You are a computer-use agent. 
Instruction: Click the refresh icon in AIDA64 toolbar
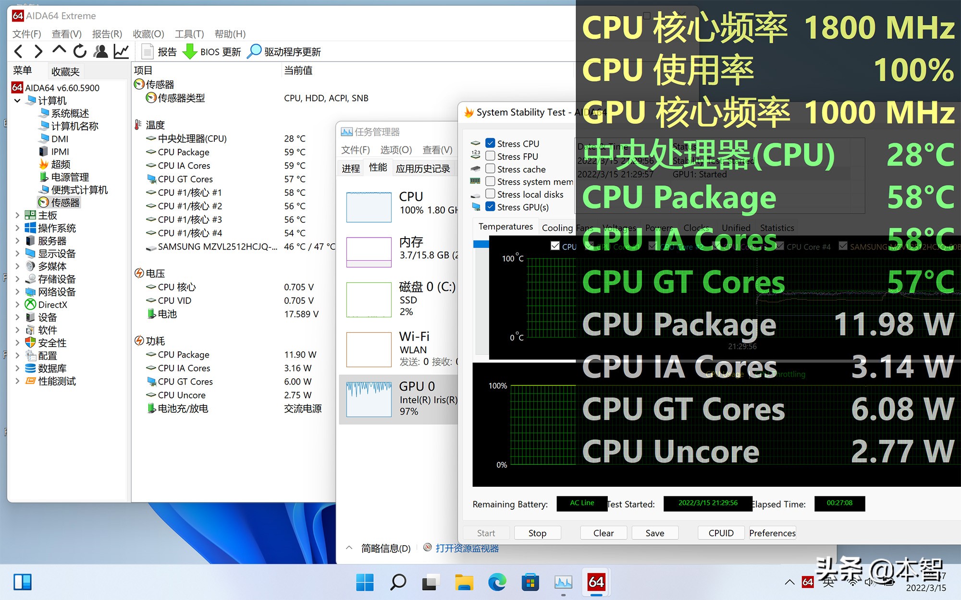tap(80, 51)
